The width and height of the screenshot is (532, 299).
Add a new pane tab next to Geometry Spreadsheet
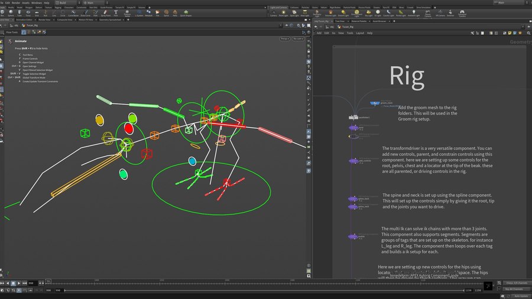coord(128,20)
